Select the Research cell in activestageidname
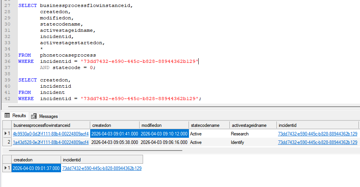The height and width of the screenshot is (187, 360). pos(239,134)
